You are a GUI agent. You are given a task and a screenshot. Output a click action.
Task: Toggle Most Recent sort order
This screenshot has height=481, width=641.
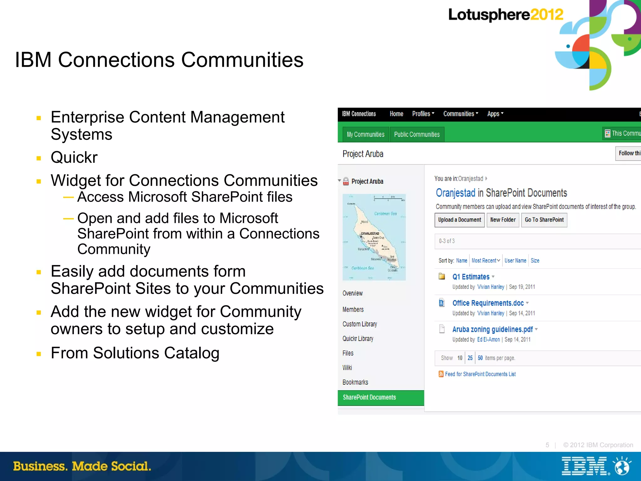[x=486, y=260]
